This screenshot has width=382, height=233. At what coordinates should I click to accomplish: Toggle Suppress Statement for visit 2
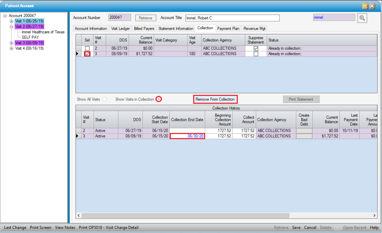[x=256, y=49]
